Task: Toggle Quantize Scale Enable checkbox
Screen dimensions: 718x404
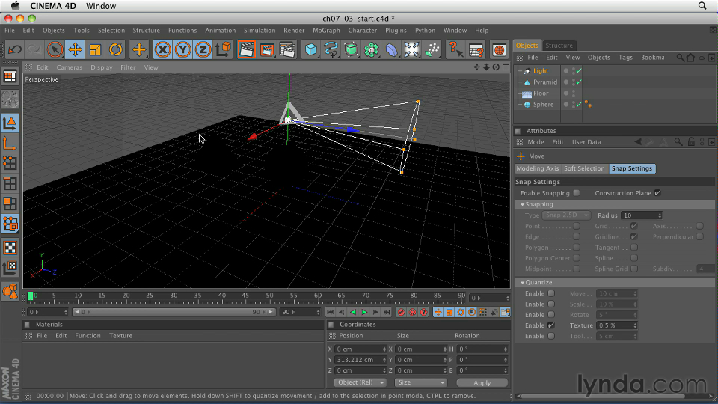Action: click(551, 304)
